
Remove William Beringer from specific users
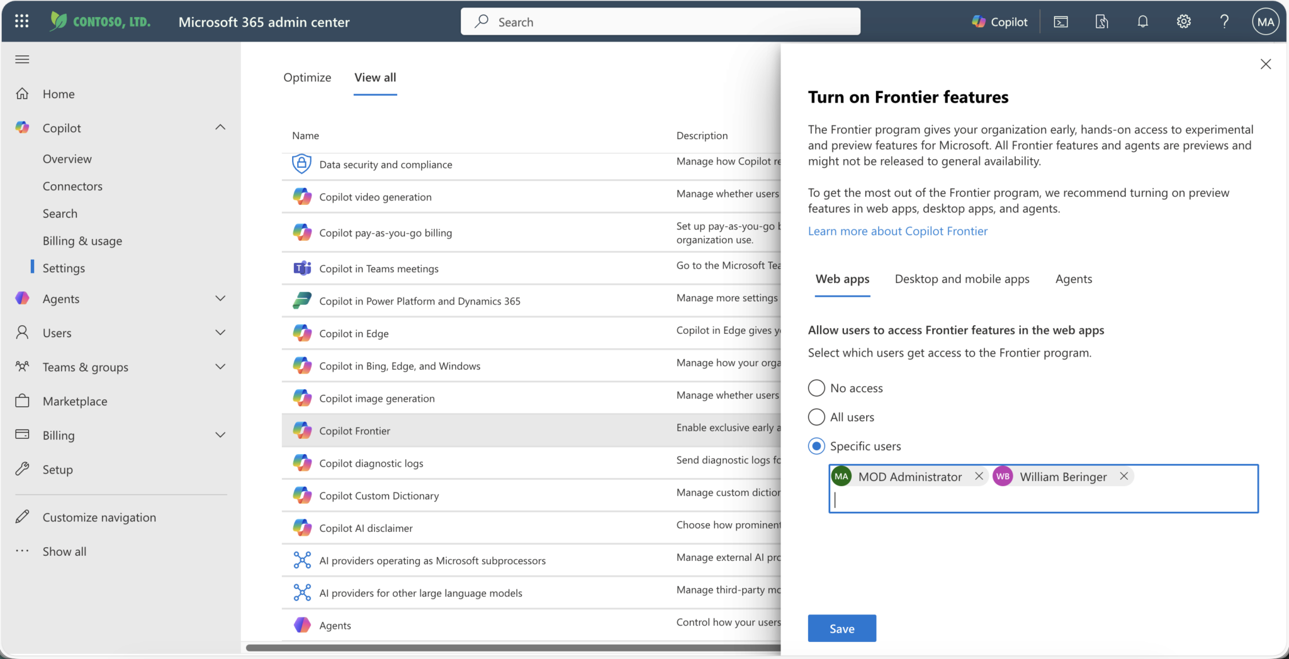point(1123,476)
